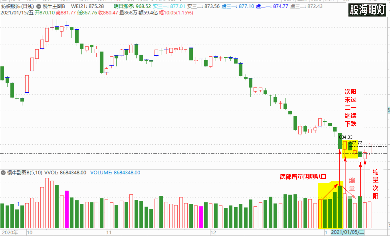Viewport: 390px width, 236px height.
Task: Open the dropdown beside 慢牛主图B indicator
Action: [x=39, y=6]
